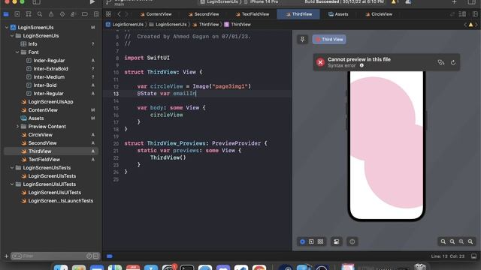The height and width of the screenshot is (270, 481).
Task: Click the LoginScreenUIs project breadcrumb
Action: [125, 25]
